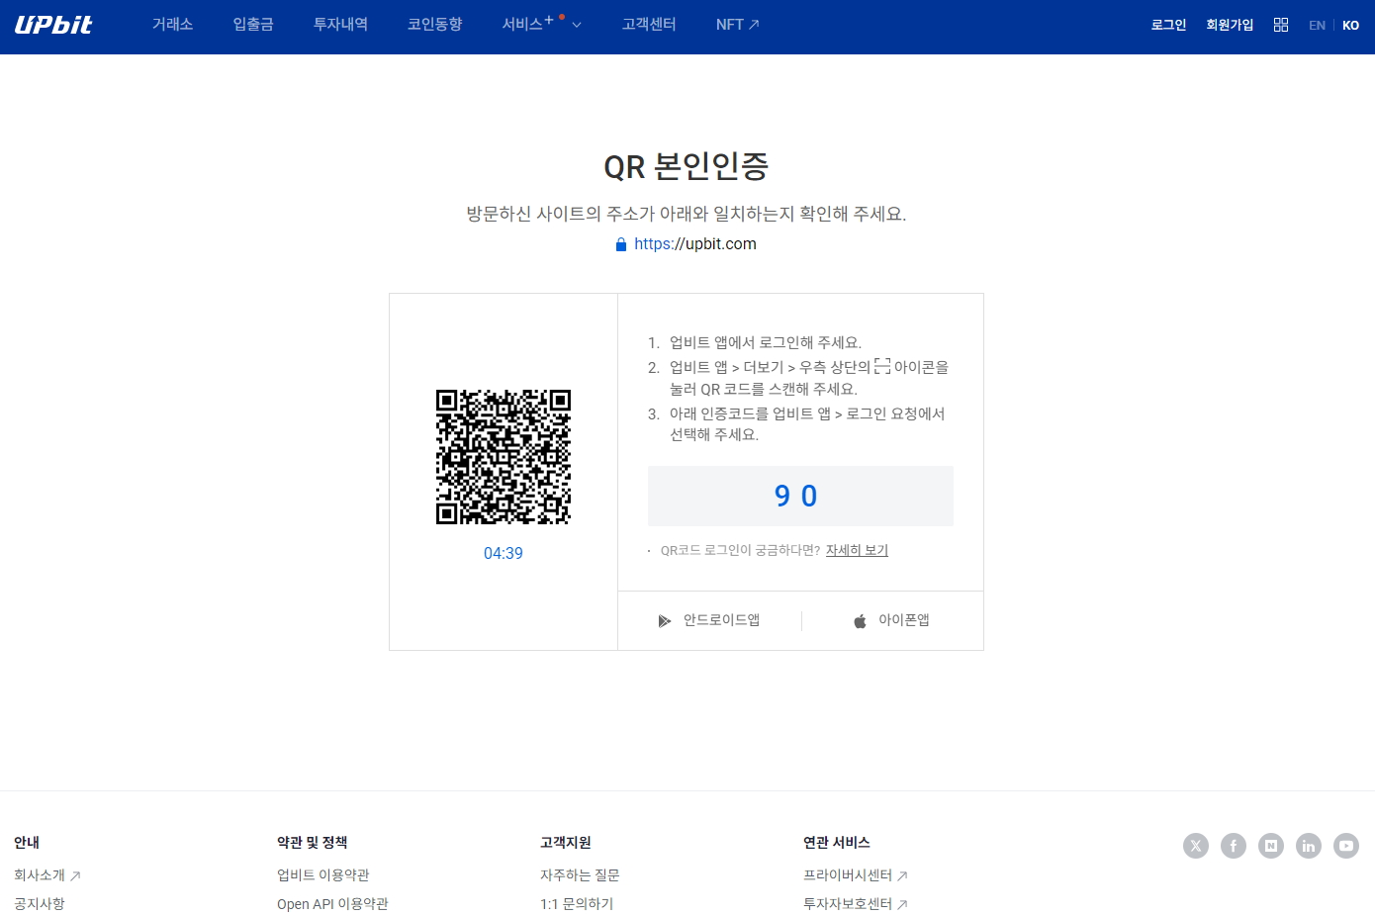Click the scan icon in step 2
The image size is (1375, 916).
coord(882,367)
